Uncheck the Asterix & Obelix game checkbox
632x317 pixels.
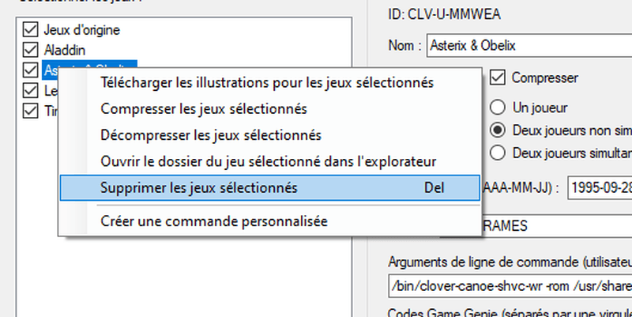click(30, 70)
